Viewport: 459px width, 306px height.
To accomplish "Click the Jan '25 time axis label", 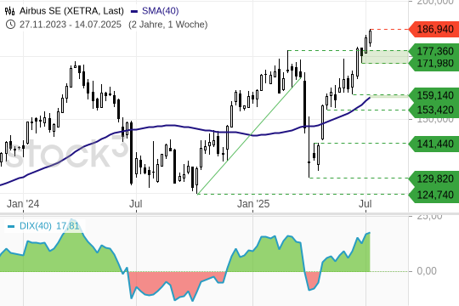I will [x=253, y=204].
